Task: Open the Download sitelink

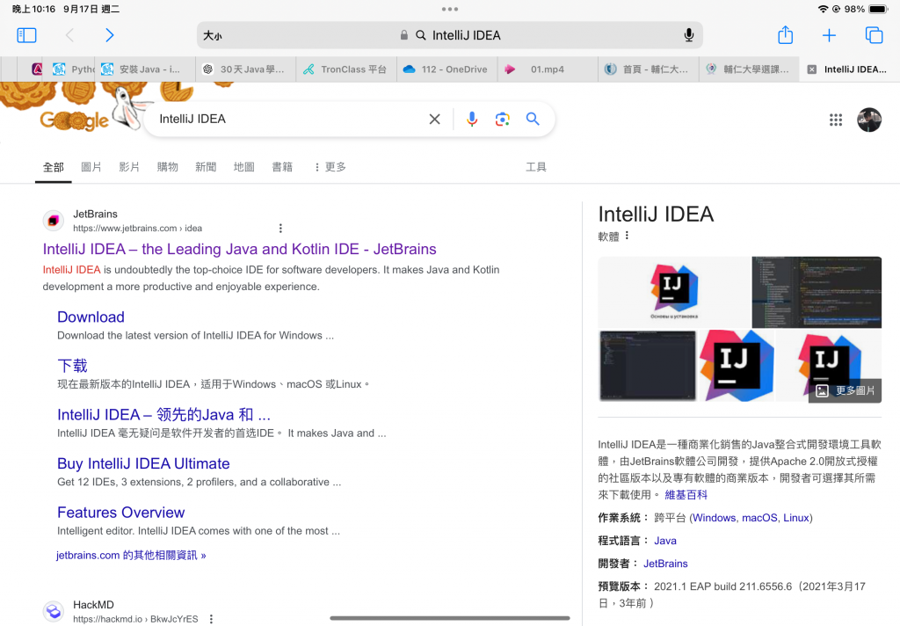Action: (91, 317)
